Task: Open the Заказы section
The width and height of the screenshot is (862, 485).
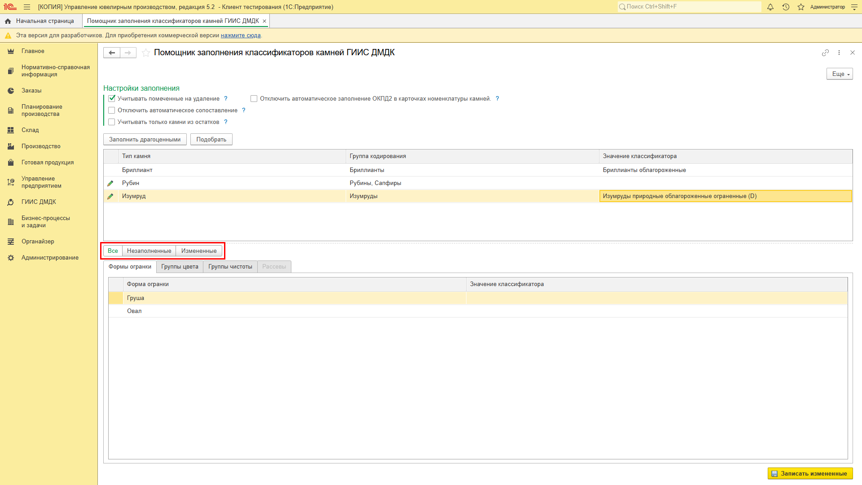Action: [x=31, y=91]
